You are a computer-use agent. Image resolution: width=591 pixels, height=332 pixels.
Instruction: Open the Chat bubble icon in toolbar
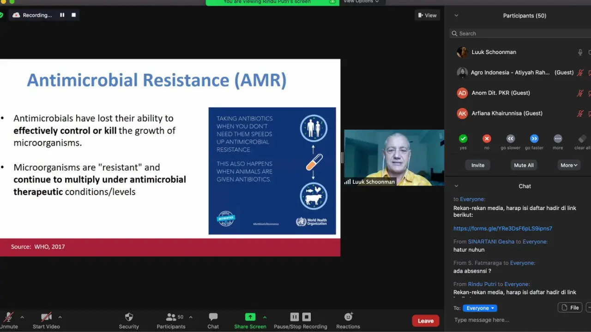[x=213, y=317]
